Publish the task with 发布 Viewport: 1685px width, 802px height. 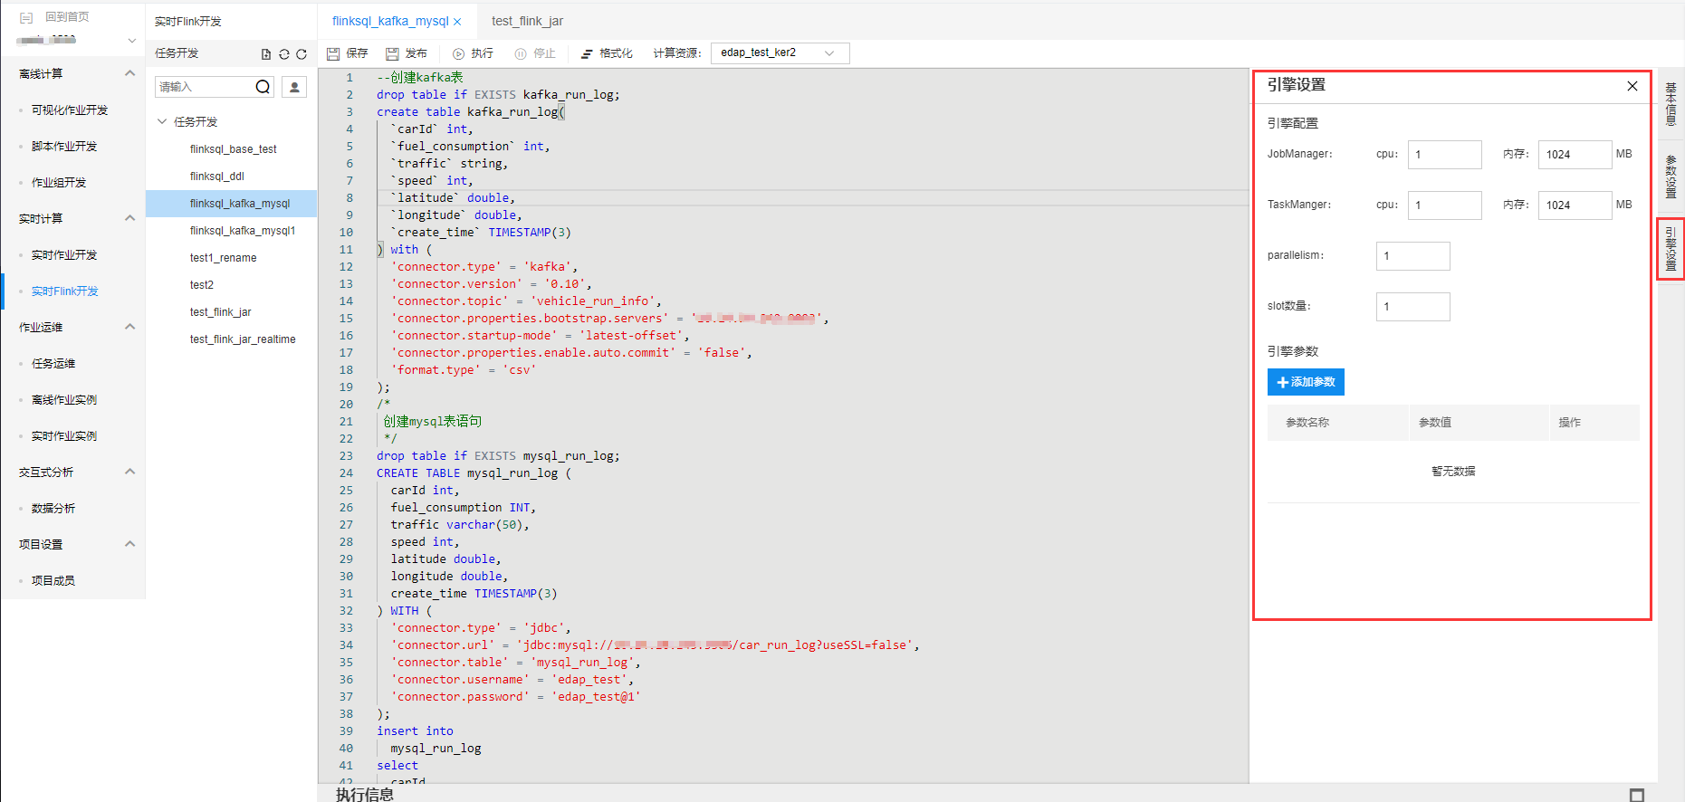[x=407, y=53]
